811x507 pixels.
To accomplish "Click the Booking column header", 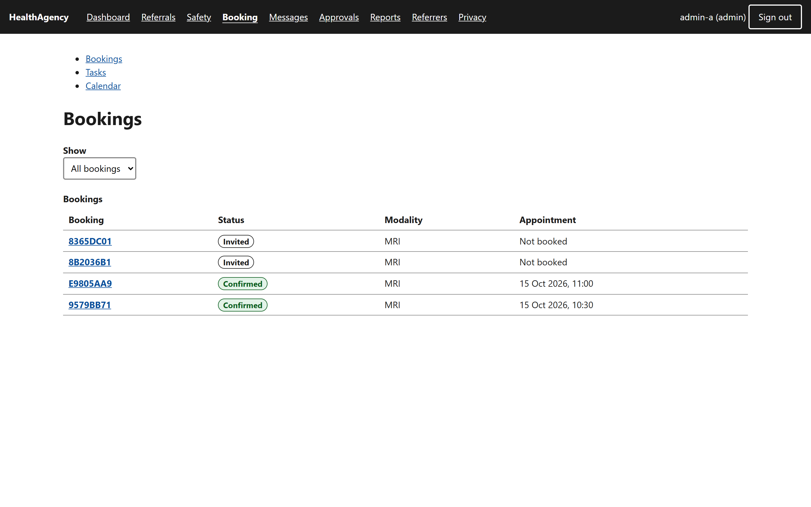I will tap(86, 220).
